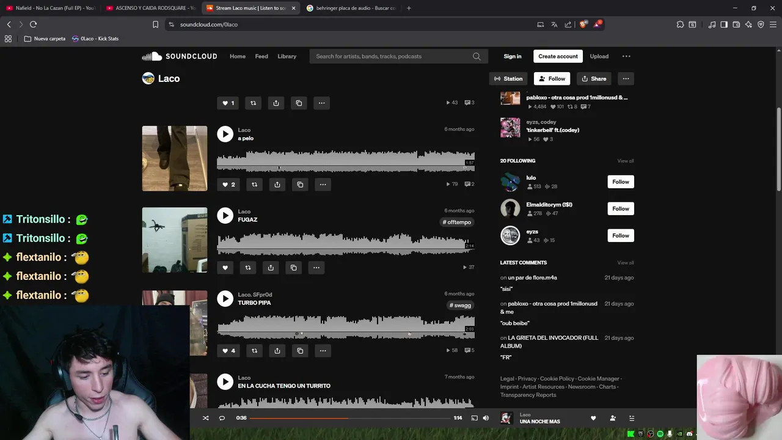
Task: Copy link of 'a pelo' track
Action: [300, 185]
